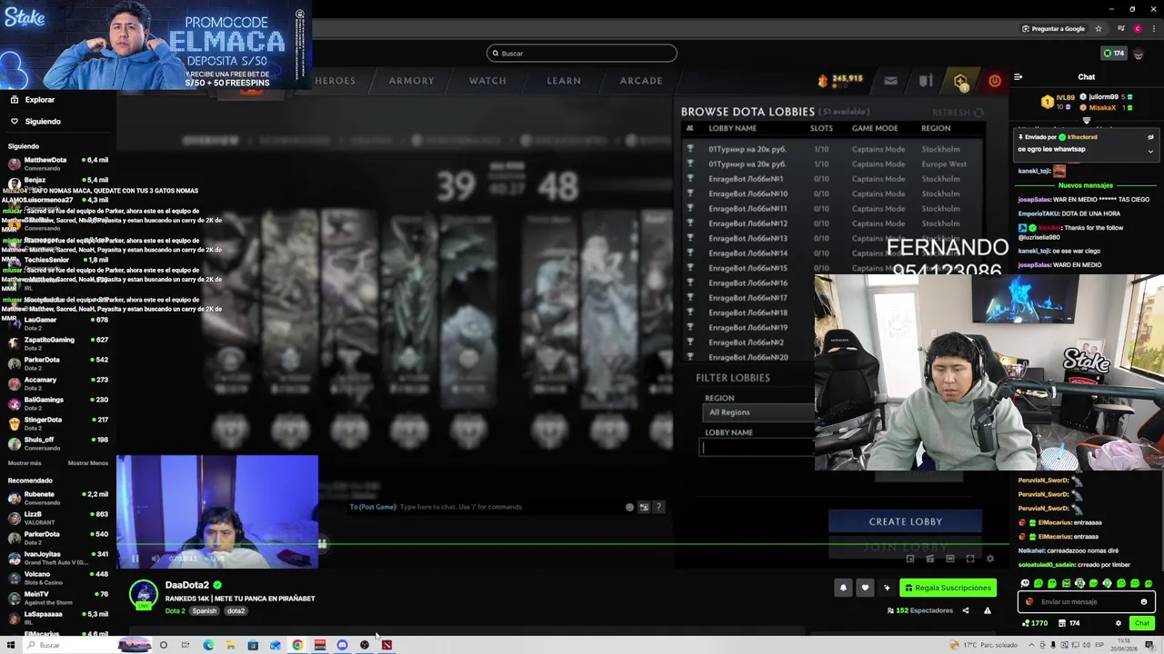Click Dota Plus gold hexagon icon
1164x654 pixels.
[x=961, y=82]
